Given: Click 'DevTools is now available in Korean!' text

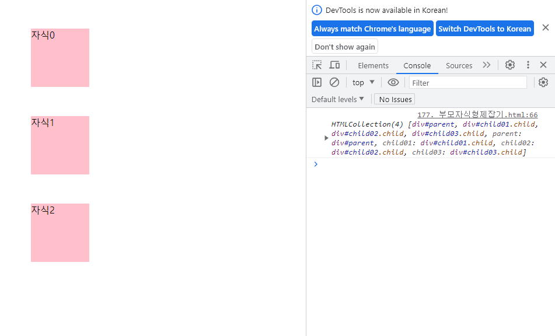Looking at the screenshot, I should point(386,10).
